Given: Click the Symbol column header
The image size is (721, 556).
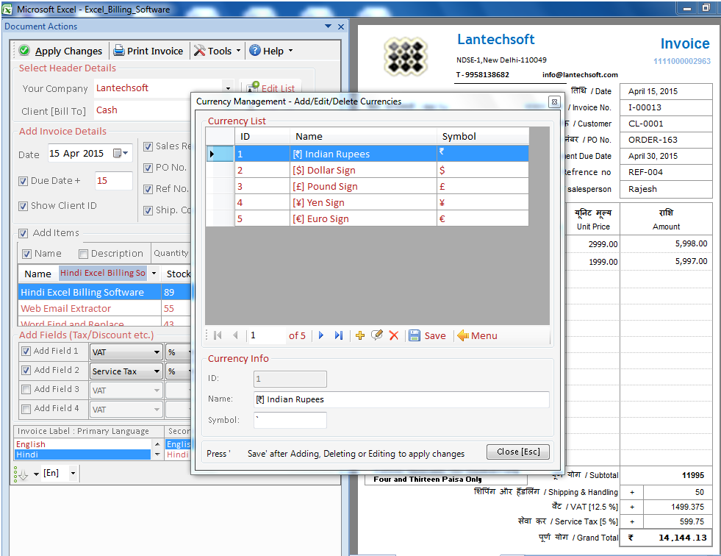Looking at the screenshot, I should pyautogui.click(x=483, y=136).
